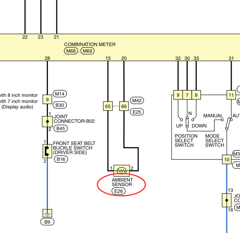Click the B45 connector label
This screenshot has width=240, height=233.
(x=61, y=128)
